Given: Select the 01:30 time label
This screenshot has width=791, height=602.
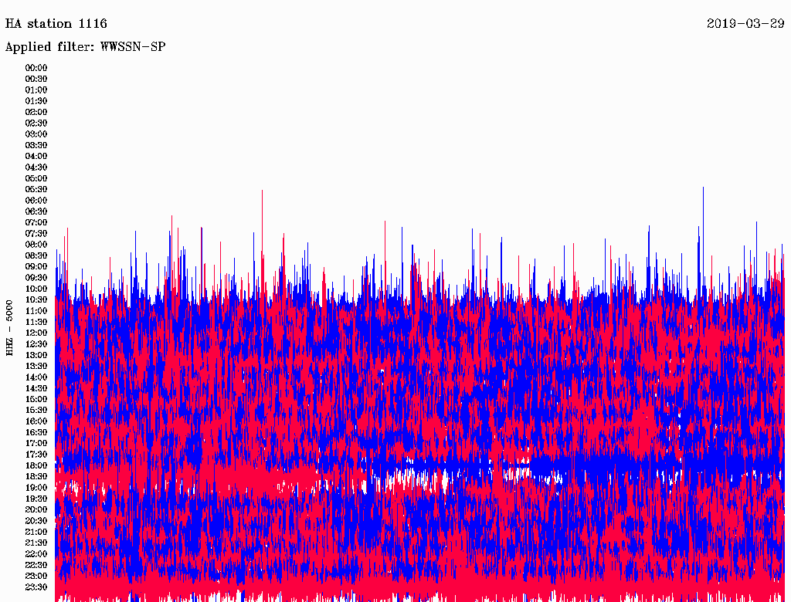Looking at the screenshot, I should pyautogui.click(x=36, y=101).
